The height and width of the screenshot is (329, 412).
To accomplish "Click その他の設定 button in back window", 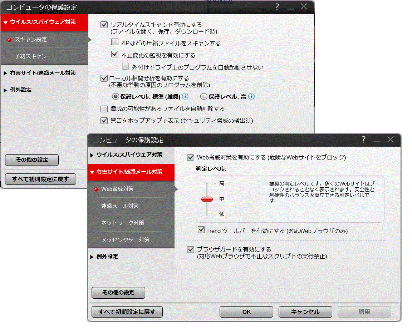I will tap(32, 160).
